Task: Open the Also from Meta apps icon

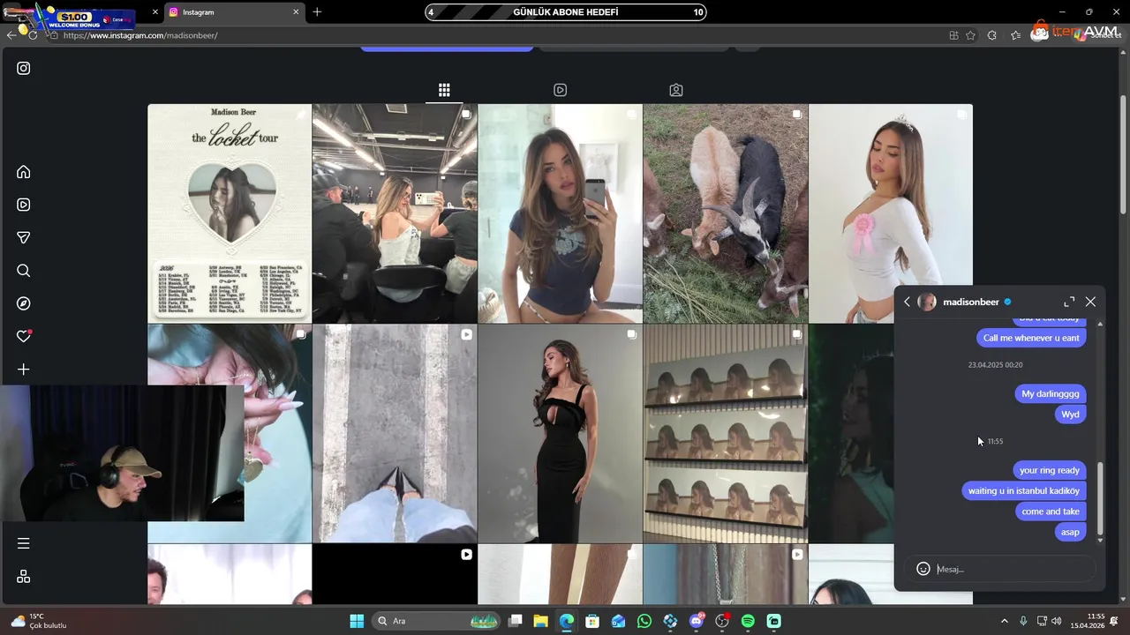Action: pos(24,576)
